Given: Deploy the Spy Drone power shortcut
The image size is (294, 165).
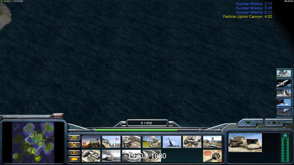Looking at the screenshot, I should pyautogui.click(x=284, y=112).
